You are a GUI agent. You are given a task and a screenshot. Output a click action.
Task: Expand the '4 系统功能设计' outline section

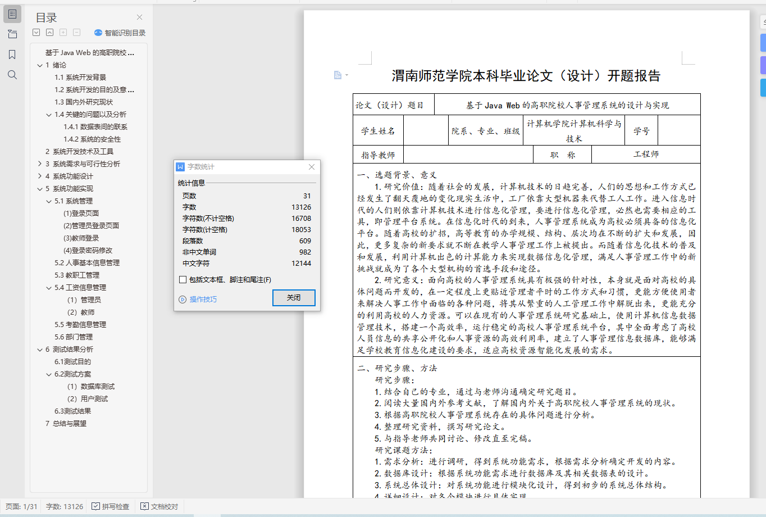pos(40,176)
